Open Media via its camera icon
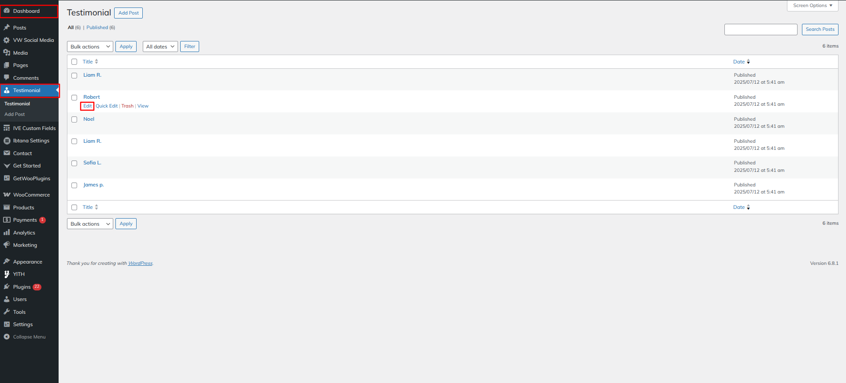The height and width of the screenshot is (383, 846). coord(7,52)
